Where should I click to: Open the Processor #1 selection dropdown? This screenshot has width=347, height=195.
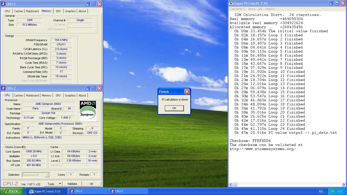(47, 175)
